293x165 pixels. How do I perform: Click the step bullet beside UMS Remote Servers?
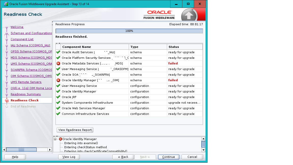[7, 82]
